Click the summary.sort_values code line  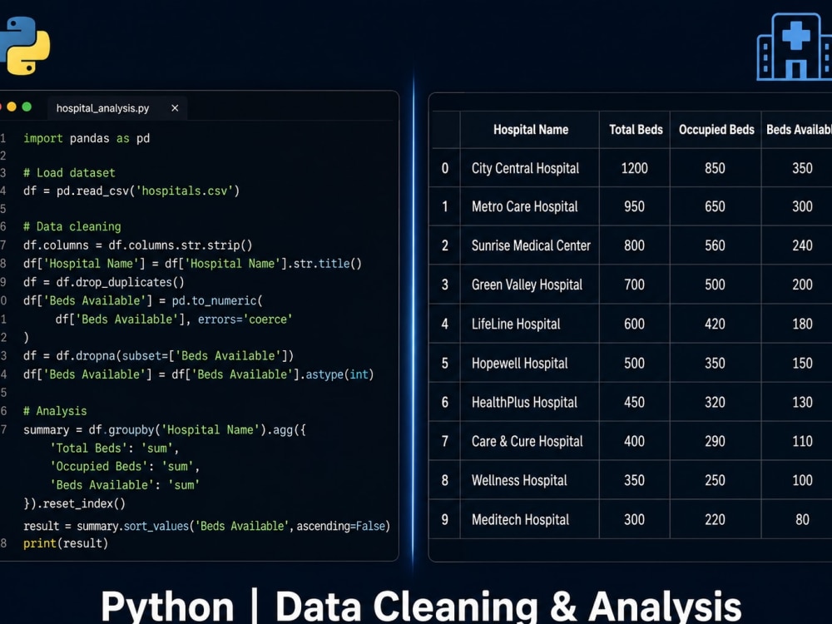click(x=206, y=527)
